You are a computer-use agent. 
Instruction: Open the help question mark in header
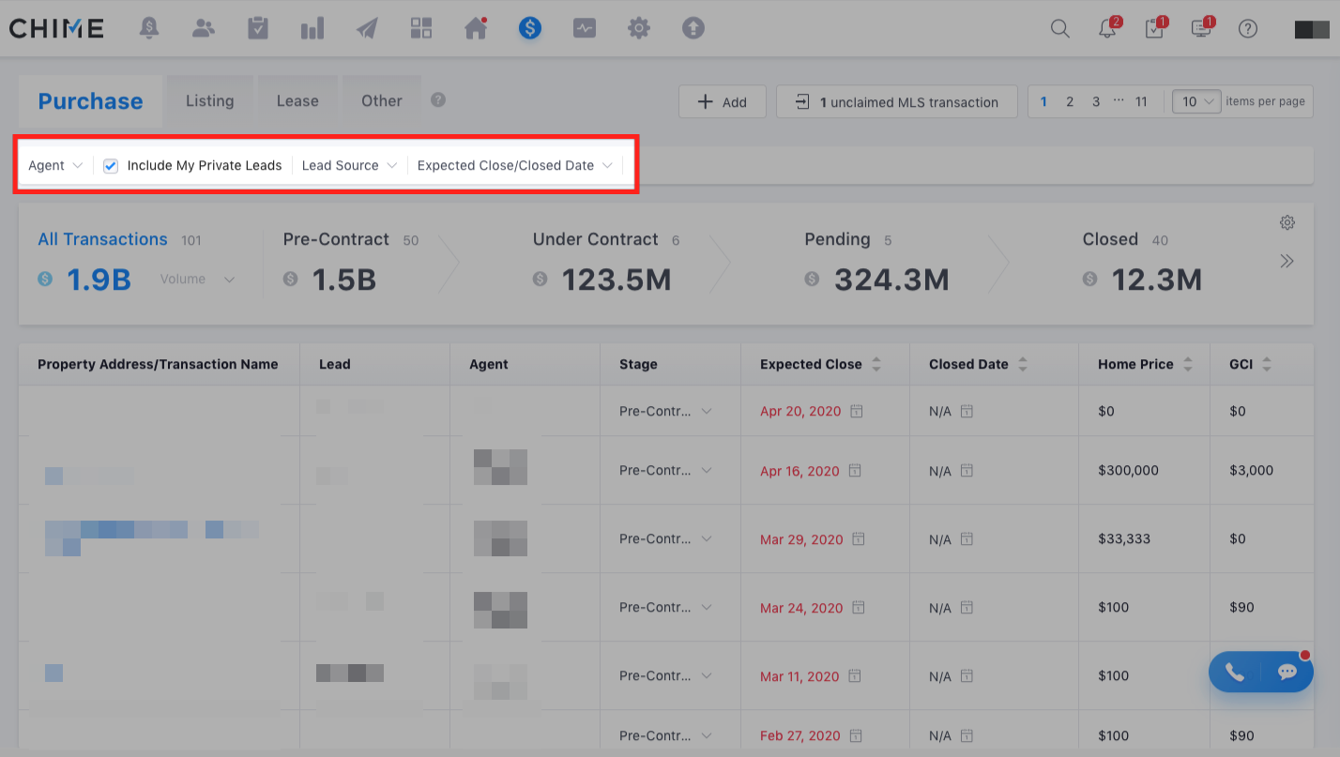[x=1248, y=28]
